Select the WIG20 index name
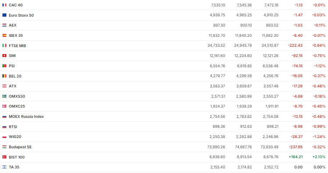 click(15, 137)
